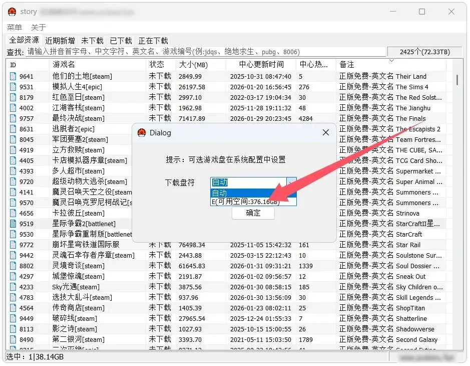Click the selected file icon of row 9519
This screenshot has width=470, height=366.
[13, 224]
